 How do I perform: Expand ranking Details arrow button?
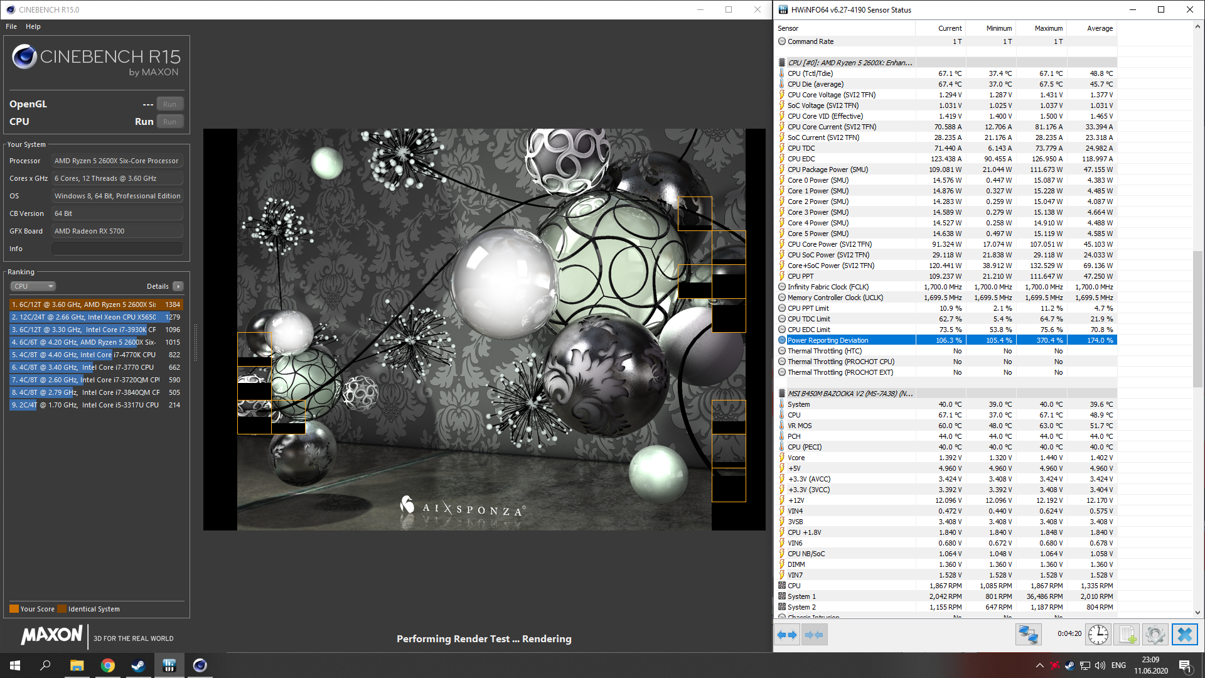pyautogui.click(x=178, y=286)
